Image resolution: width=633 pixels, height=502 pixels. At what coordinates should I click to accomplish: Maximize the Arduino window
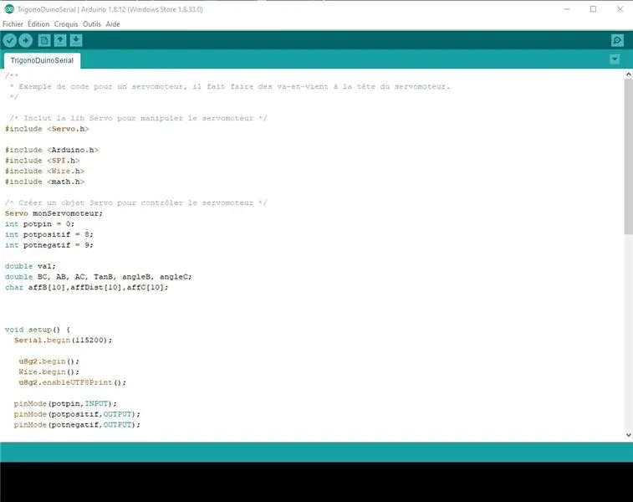click(x=593, y=9)
